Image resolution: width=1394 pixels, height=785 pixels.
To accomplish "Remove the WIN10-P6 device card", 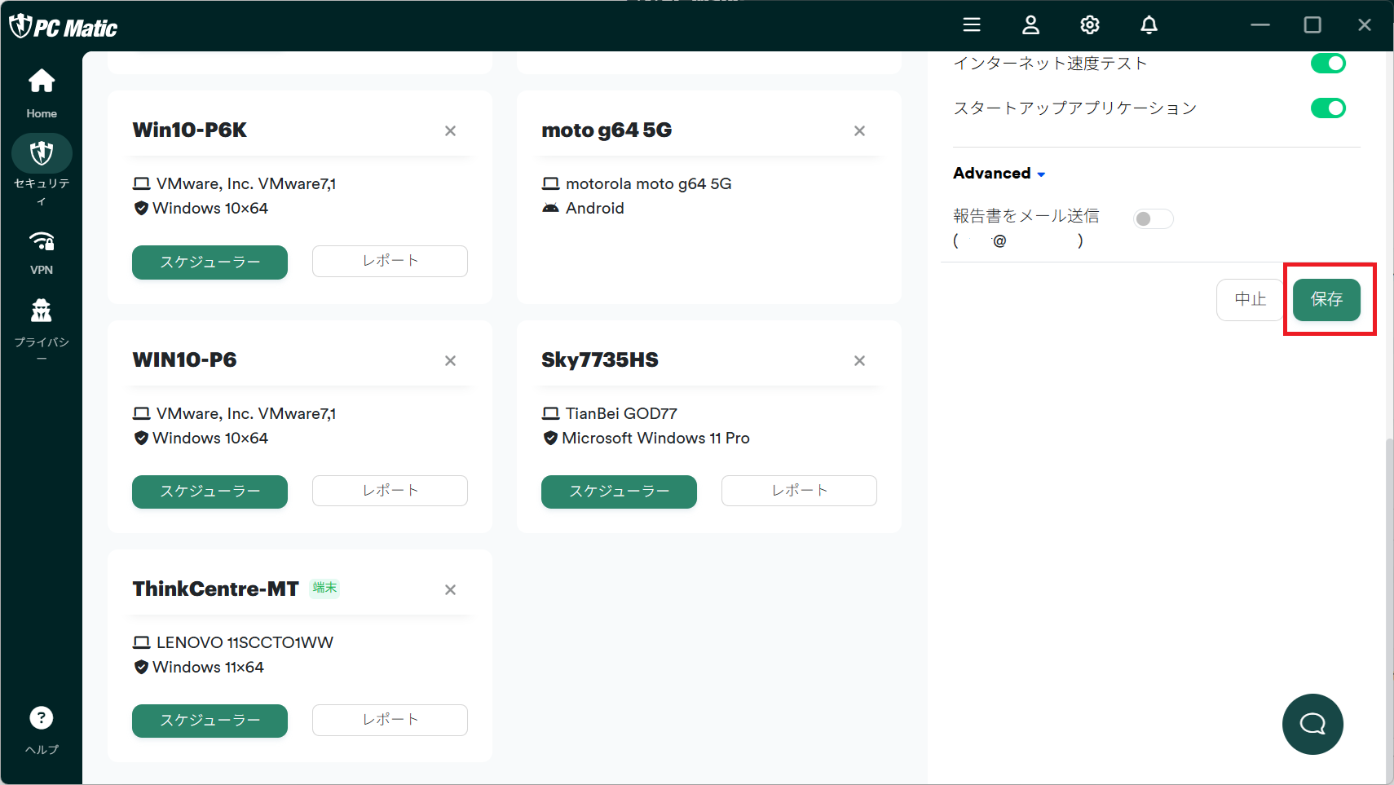I will tap(450, 360).
